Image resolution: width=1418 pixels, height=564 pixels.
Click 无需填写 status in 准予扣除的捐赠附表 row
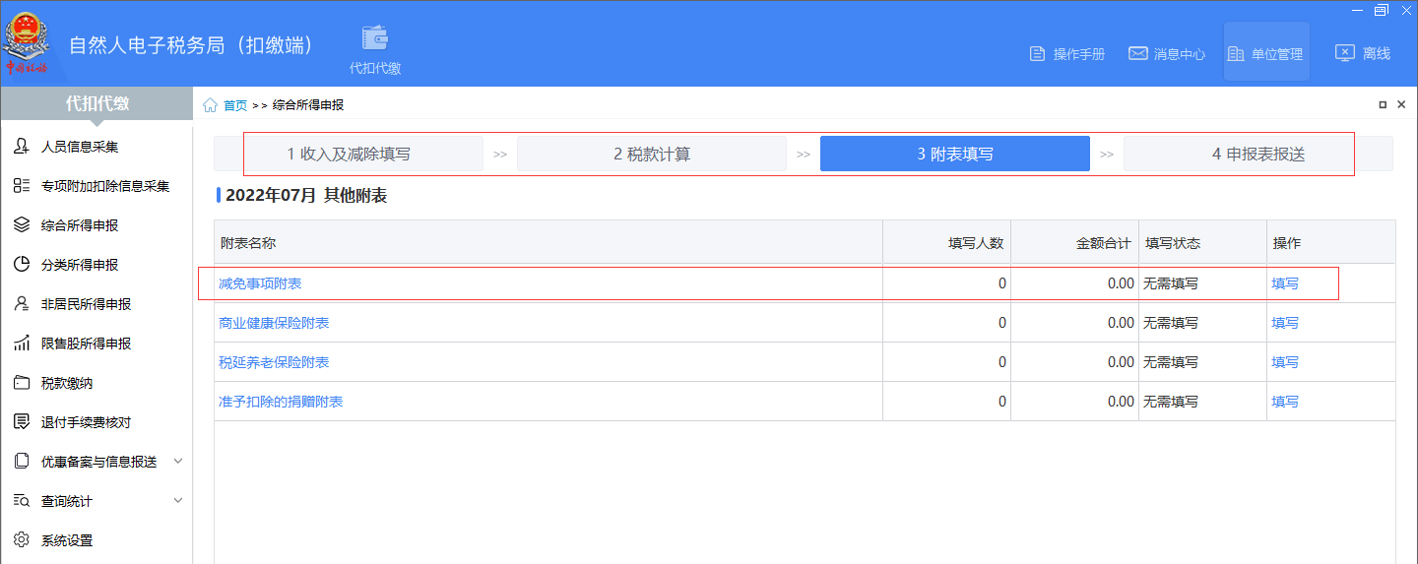(x=1171, y=402)
